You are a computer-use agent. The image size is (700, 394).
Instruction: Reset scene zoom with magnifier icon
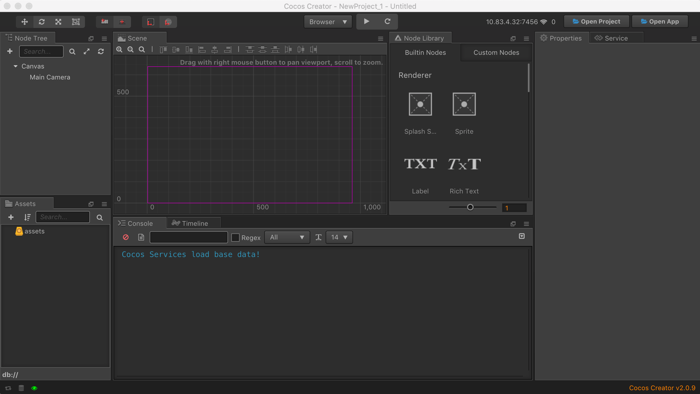click(142, 49)
